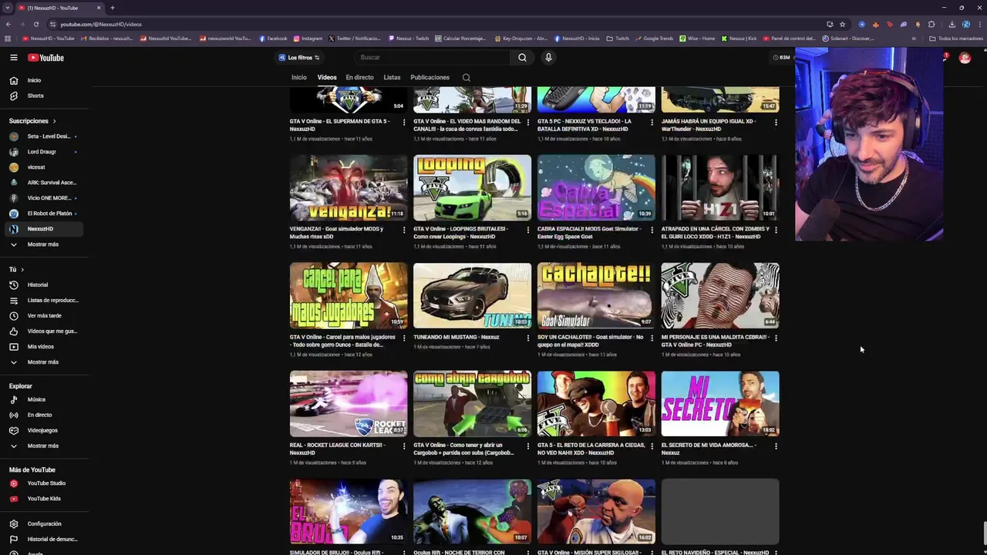987x555 pixels.
Task: Click the YouTube logo
Action: click(45, 58)
